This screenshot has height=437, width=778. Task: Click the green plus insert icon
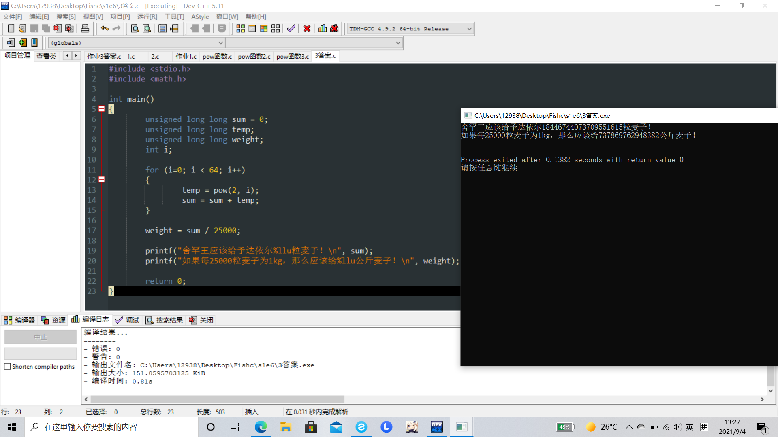(23, 42)
